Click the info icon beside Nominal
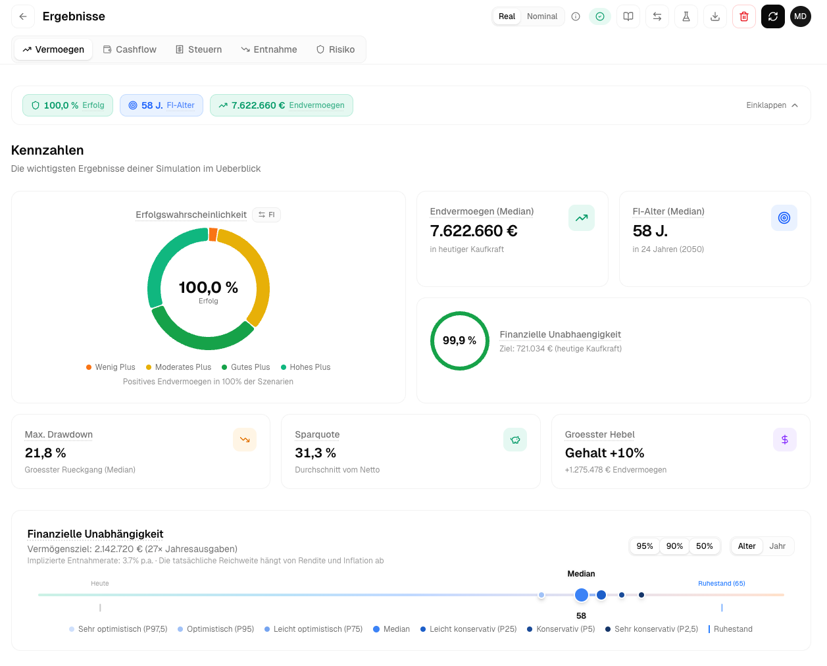Image resolution: width=827 pixels, height=666 pixels. pos(576,16)
